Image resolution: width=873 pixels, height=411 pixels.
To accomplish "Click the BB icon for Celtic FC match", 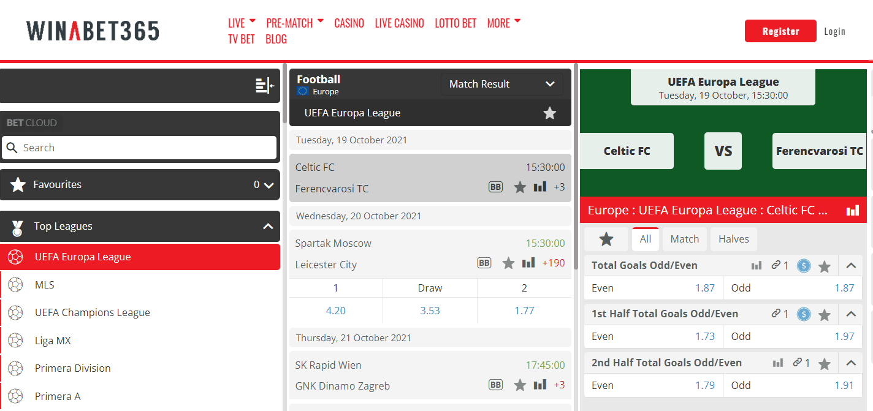I will [495, 187].
